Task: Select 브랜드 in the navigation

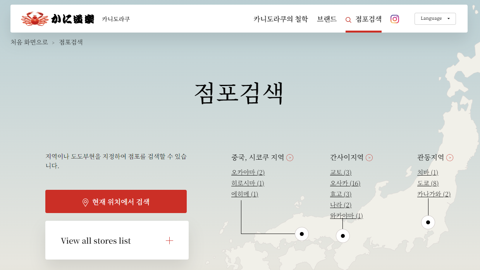Action: click(326, 19)
